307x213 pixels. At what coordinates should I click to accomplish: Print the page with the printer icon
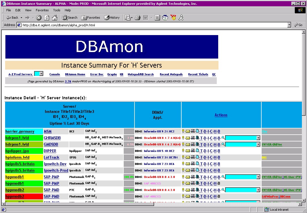pos(138,18)
